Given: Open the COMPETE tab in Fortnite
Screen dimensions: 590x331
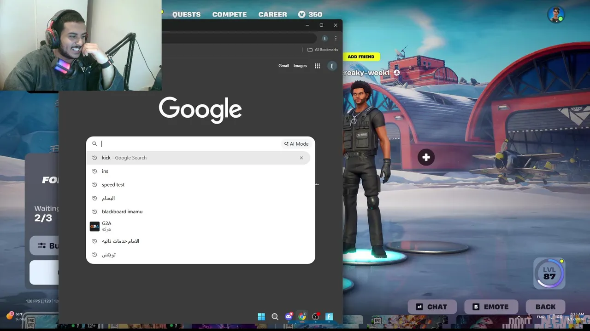Looking at the screenshot, I should click(x=230, y=14).
